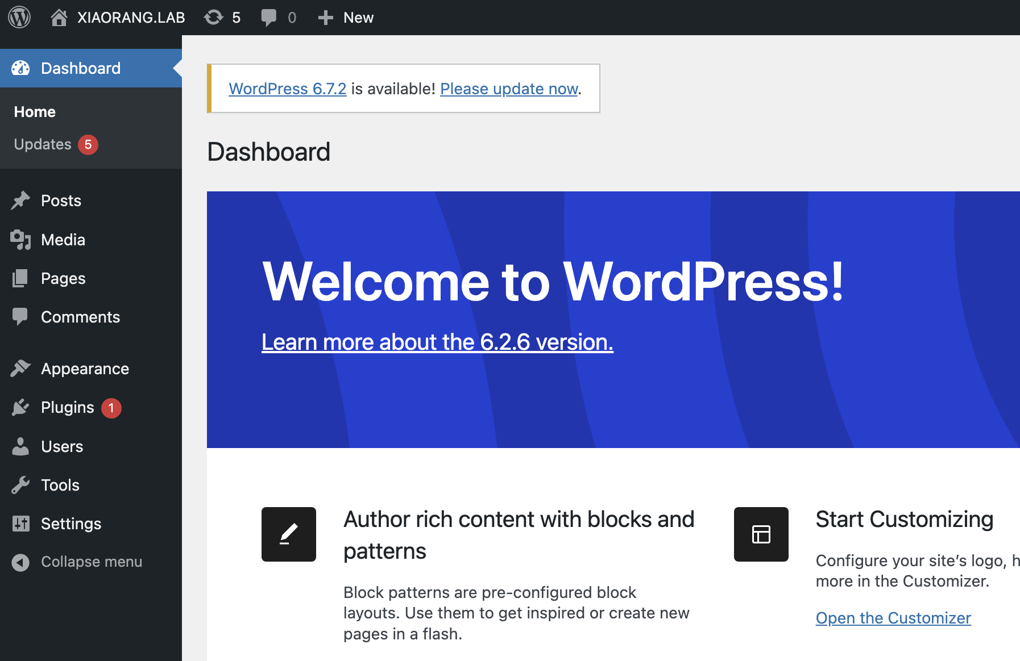Click the Collapse menu arrow icon
This screenshot has height=661, width=1020.
20,562
